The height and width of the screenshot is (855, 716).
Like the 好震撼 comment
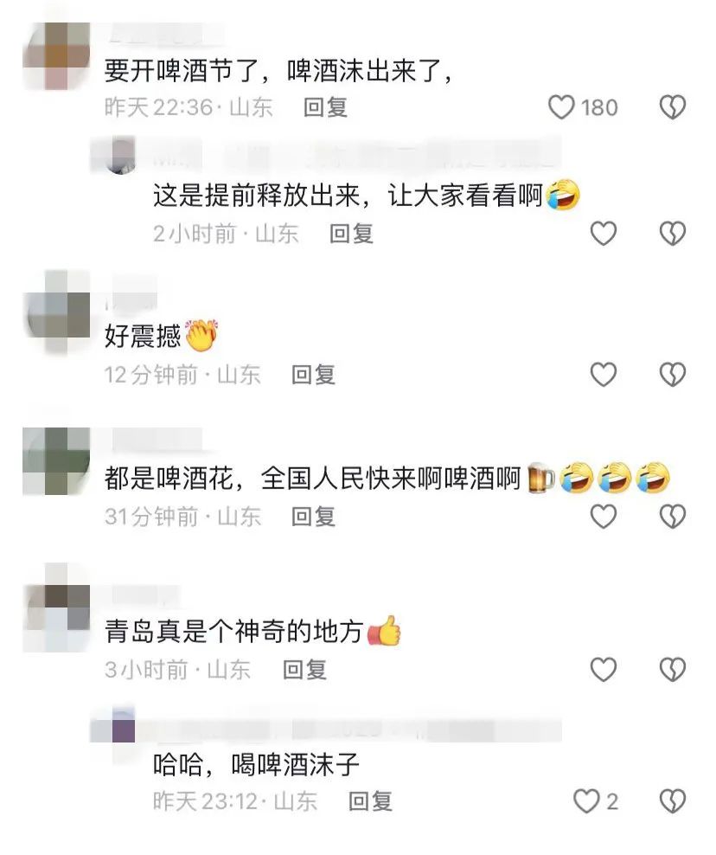pyautogui.click(x=604, y=376)
